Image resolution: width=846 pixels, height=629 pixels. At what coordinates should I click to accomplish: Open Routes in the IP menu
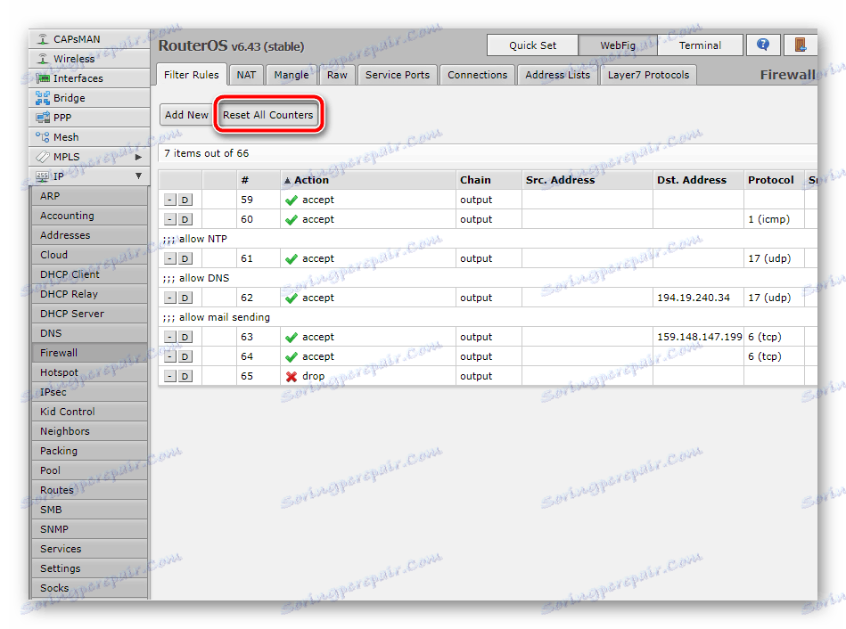click(89, 490)
